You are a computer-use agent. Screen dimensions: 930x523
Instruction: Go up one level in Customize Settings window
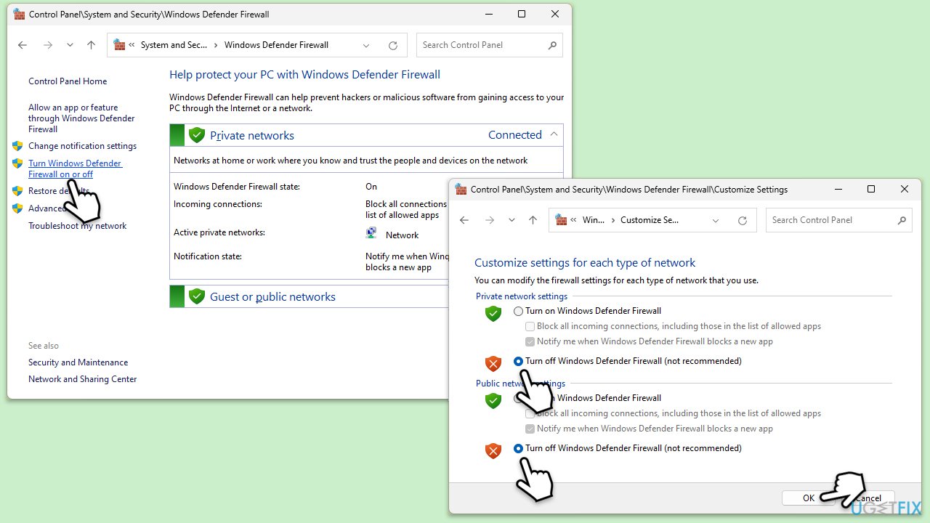pos(533,220)
